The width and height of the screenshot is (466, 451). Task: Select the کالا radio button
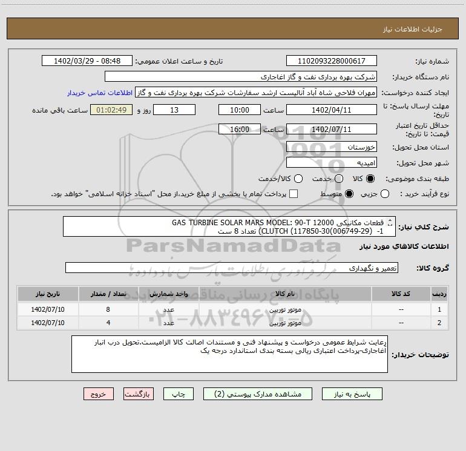click(x=370, y=179)
